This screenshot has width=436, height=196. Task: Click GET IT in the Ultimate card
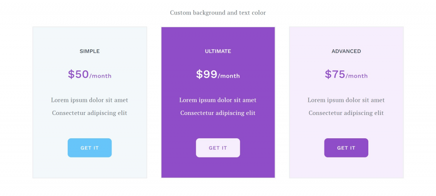click(x=218, y=148)
